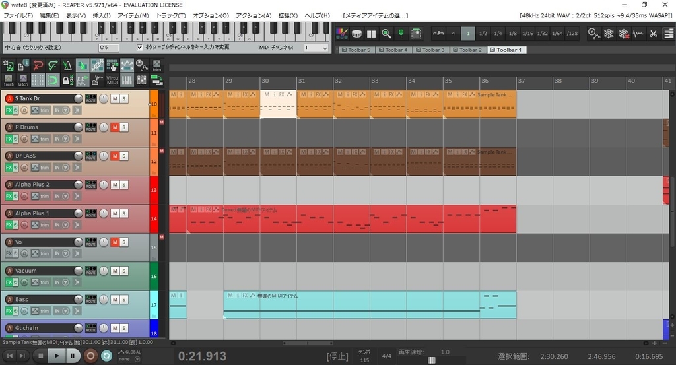Open routing for the S Tank Dr track
This screenshot has height=365, width=676.
(91, 99)
